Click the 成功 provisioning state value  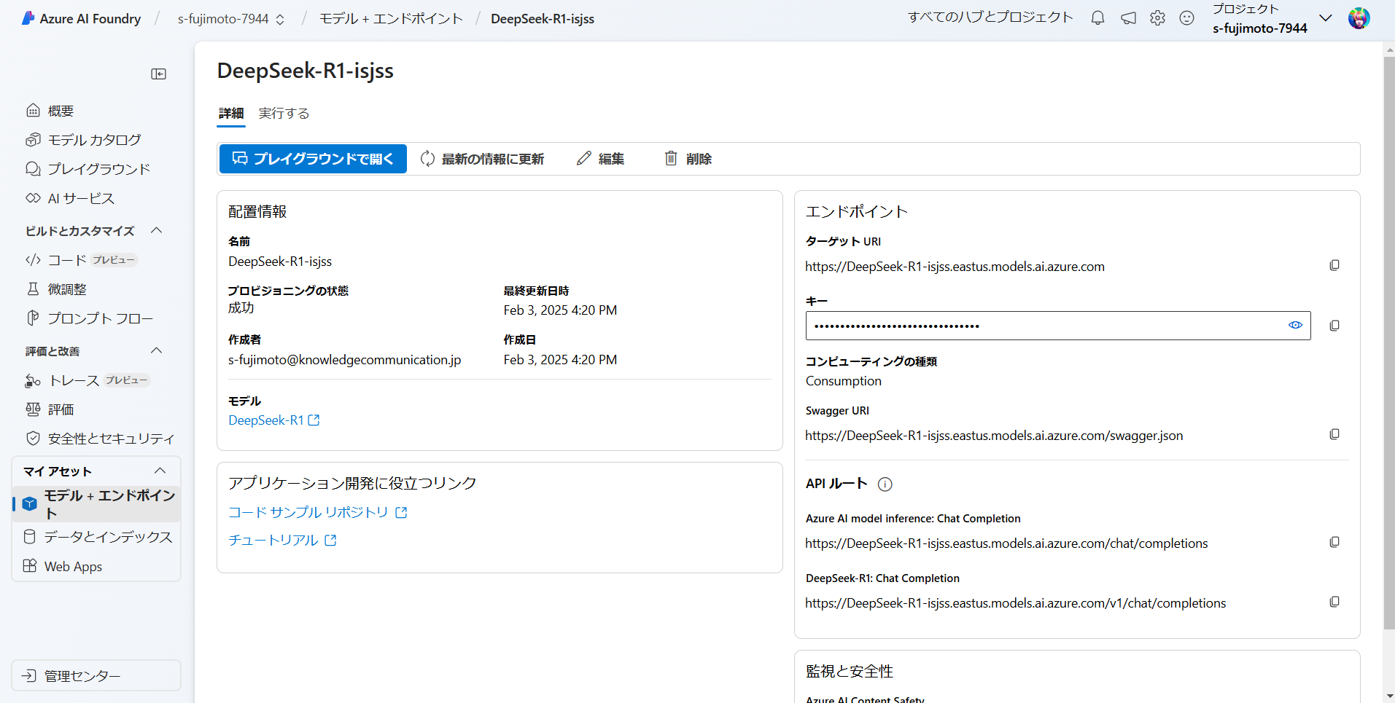pos(241,308)
